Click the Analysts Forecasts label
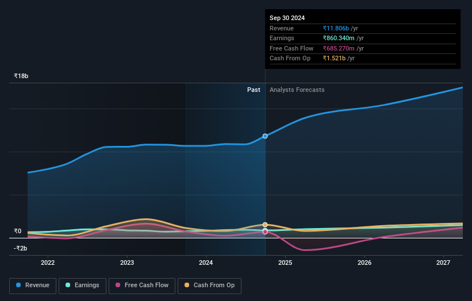This screenshot has height=301, width=472. tap(297, 90)
